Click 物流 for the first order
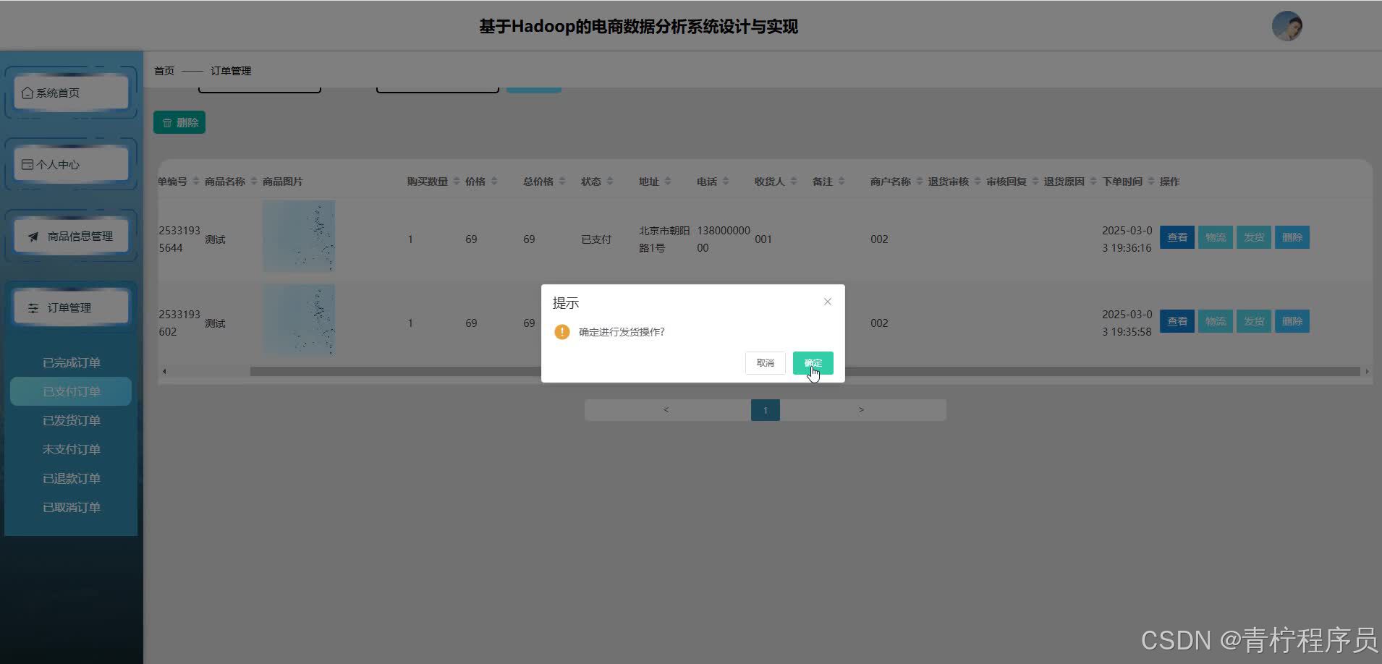Viewport: 1382px width, 664px height. coord(1216,237)
